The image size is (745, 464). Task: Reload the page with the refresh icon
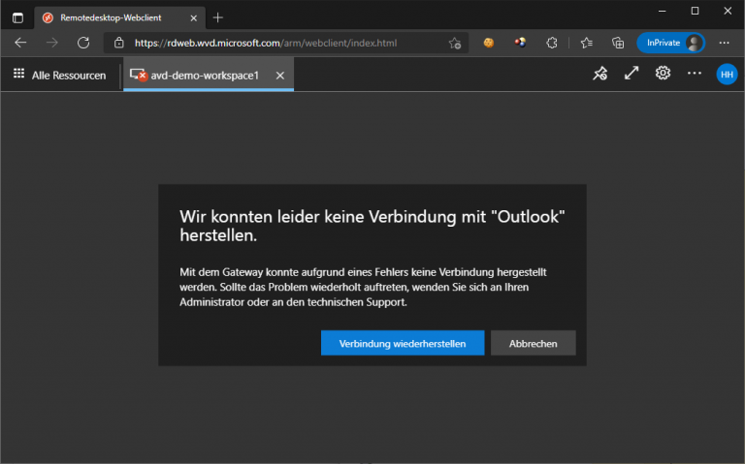coord(83,43)
